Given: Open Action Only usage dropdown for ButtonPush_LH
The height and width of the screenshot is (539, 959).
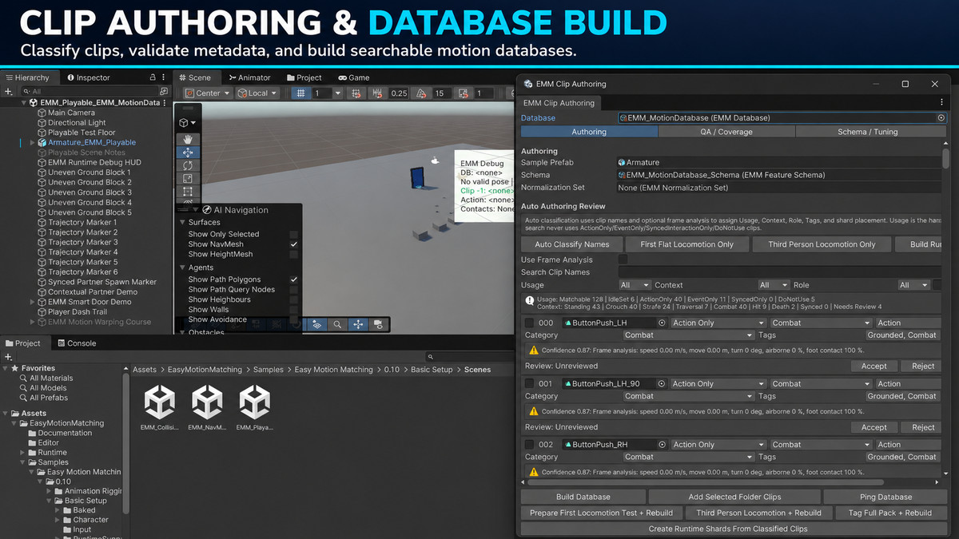Looking at the screenshot, I should [718, 323].
